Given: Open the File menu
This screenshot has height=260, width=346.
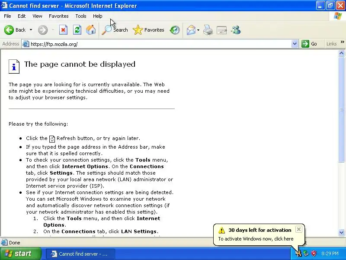Looking at the screenshot, I should pyautogui.click(x=7, y=16).
